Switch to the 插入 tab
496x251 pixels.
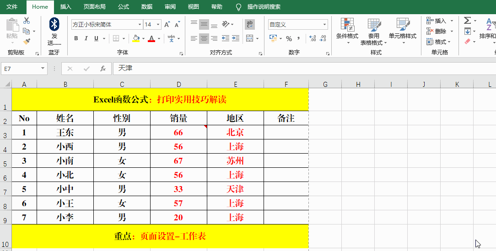click(66, 7)
